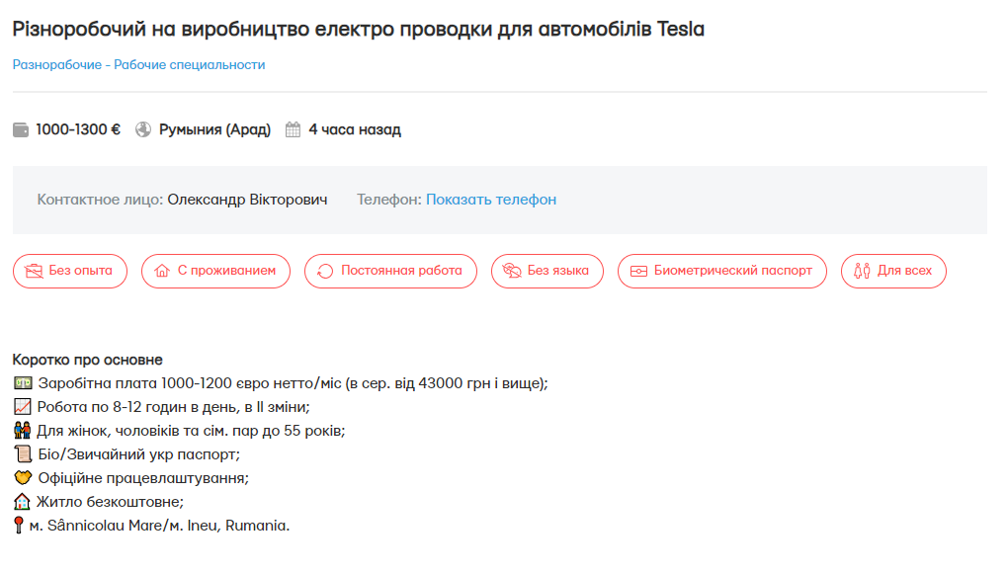
Task: Click the Румыния (Арад) location text
Action: pyautogui.click(x=214, y=129)
